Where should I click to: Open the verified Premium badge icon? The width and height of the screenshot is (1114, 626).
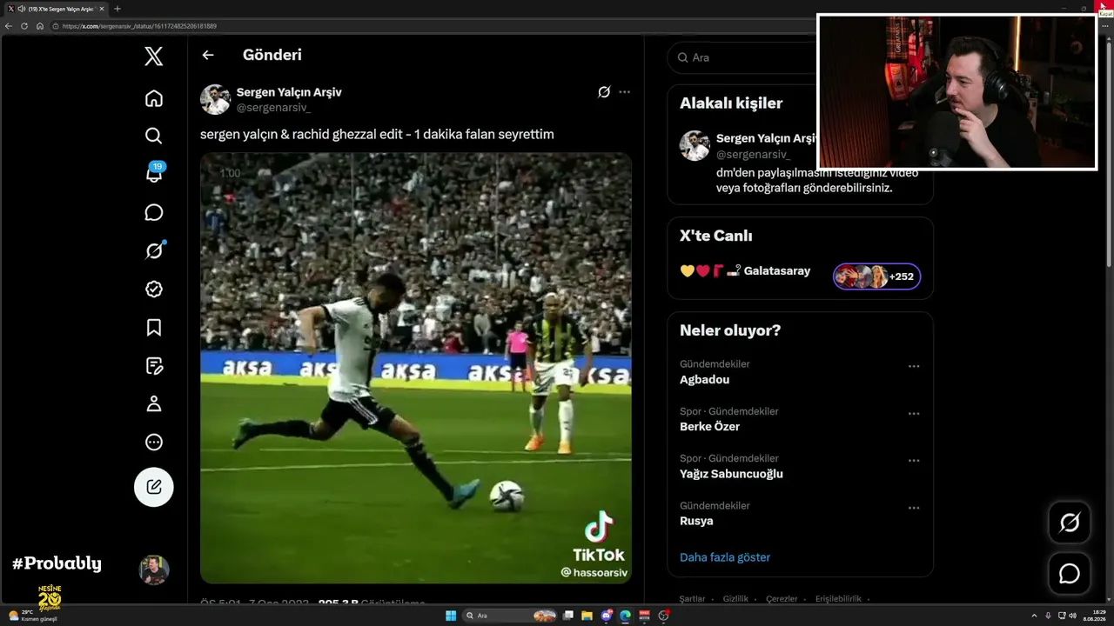(154, 289)
